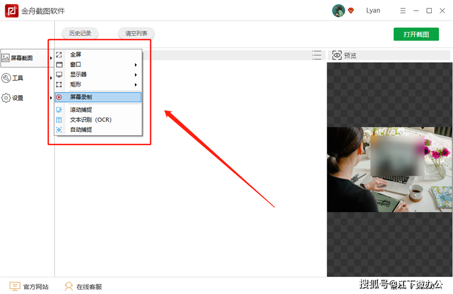The width and height of the screenshot is (453, 294).
Task: Click the 矩形 rectangle capture icon
Action: coord(59,85)
